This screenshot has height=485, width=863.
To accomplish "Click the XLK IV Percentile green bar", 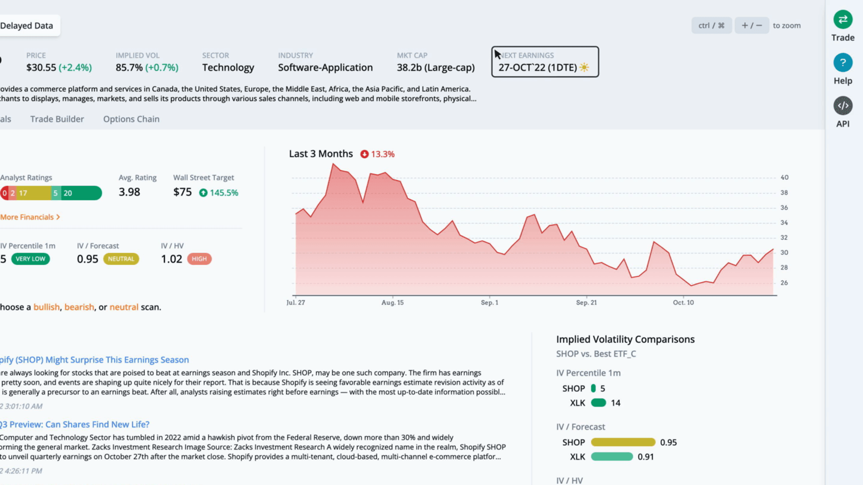I will (x=598, y=403).
